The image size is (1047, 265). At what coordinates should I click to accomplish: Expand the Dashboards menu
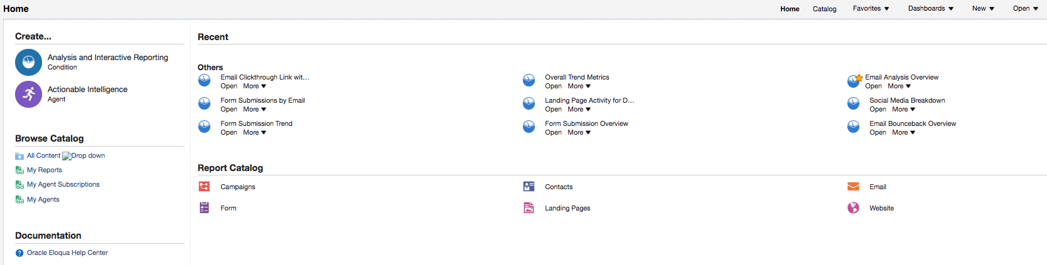point(931,9)
